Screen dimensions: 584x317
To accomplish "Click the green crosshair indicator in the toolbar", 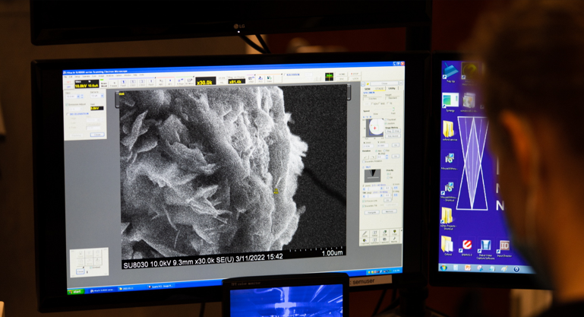I will [x=329, y=77].
